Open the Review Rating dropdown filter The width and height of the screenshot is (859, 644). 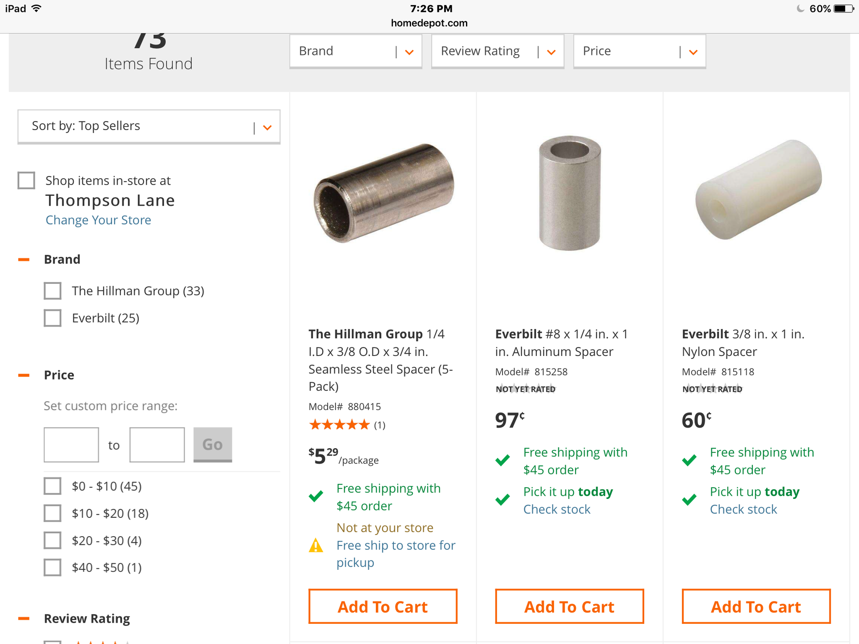[x=497, y=52]
